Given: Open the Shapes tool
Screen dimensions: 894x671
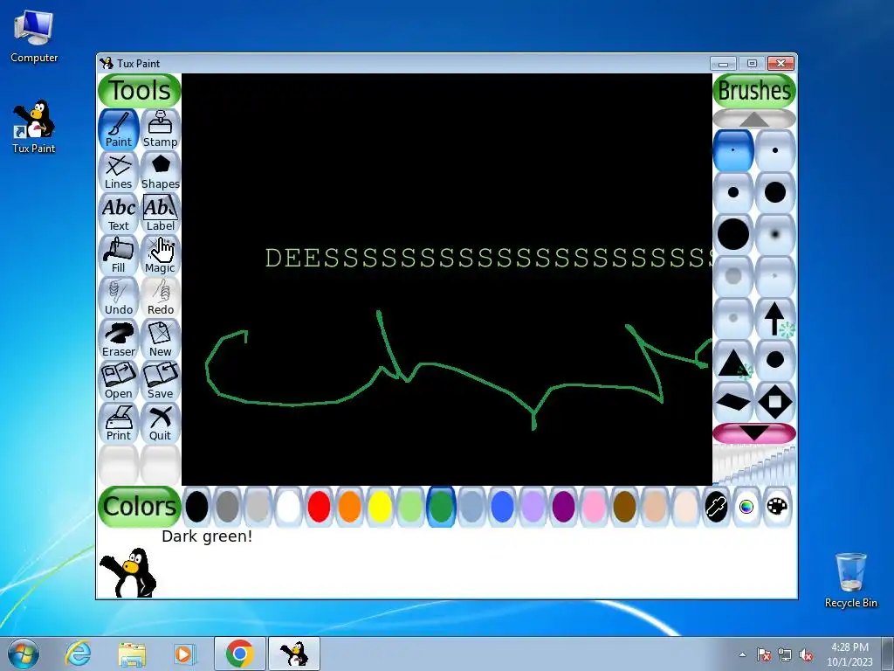Looking at the screenshot, I should (x=161, y=170).
